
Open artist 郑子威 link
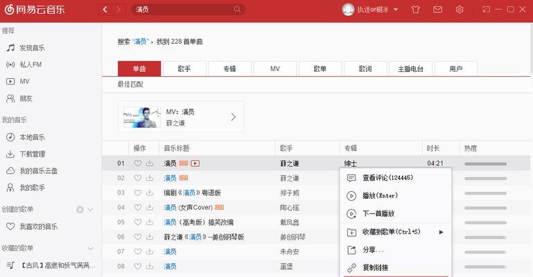(x=290, y=193)
